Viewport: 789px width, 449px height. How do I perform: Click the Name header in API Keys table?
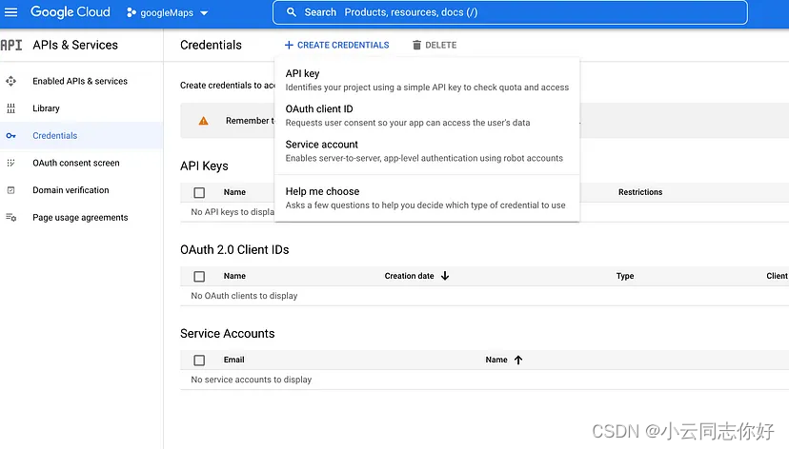[x=234, y=192]
